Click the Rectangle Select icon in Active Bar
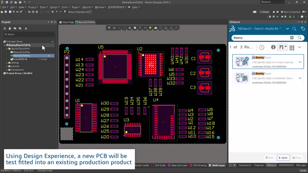 124,28
